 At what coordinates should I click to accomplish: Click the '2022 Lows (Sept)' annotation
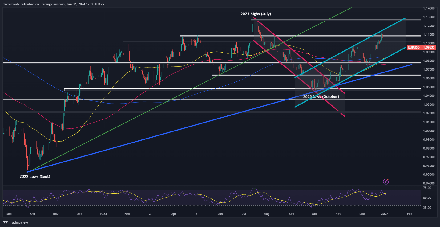coord(35,176)
